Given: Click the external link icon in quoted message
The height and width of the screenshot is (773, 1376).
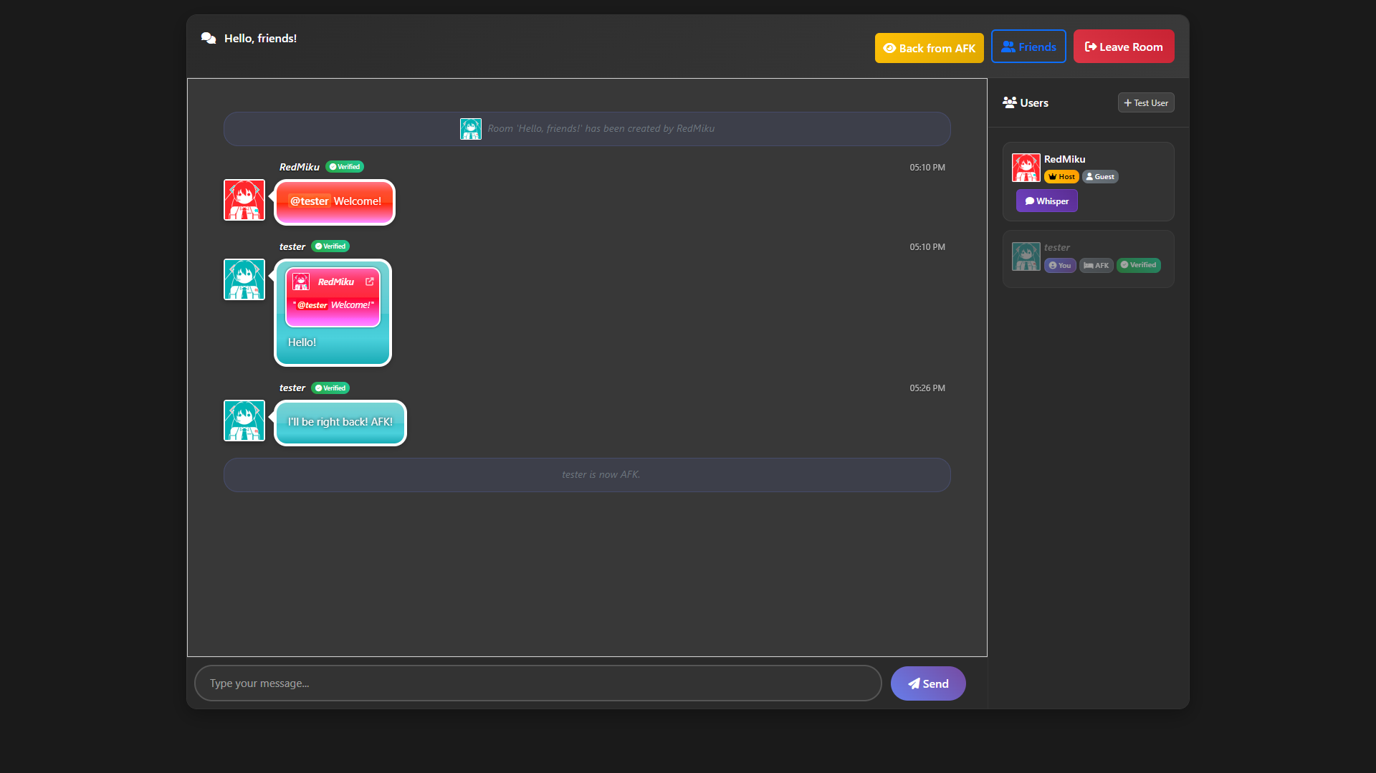Looking at the screenshot, I should tap(370, 282).
